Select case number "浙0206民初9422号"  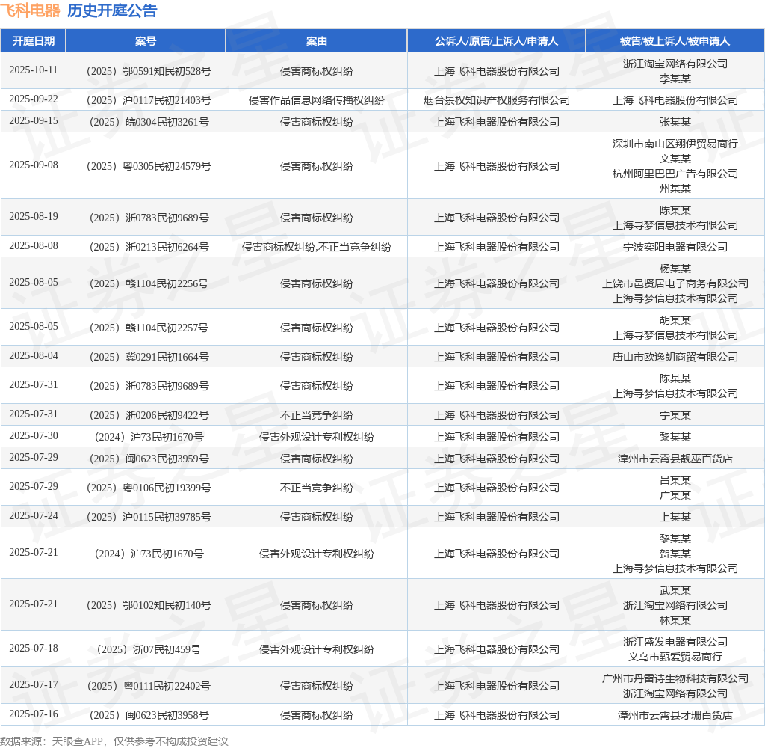point(149,415)
